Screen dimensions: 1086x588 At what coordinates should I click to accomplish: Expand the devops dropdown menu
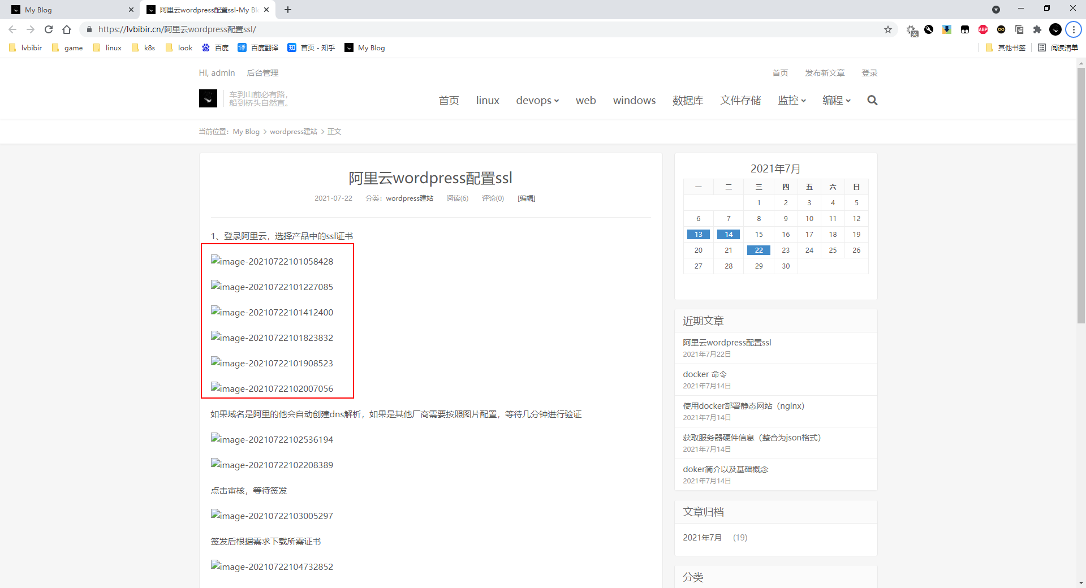pos(537,100)
